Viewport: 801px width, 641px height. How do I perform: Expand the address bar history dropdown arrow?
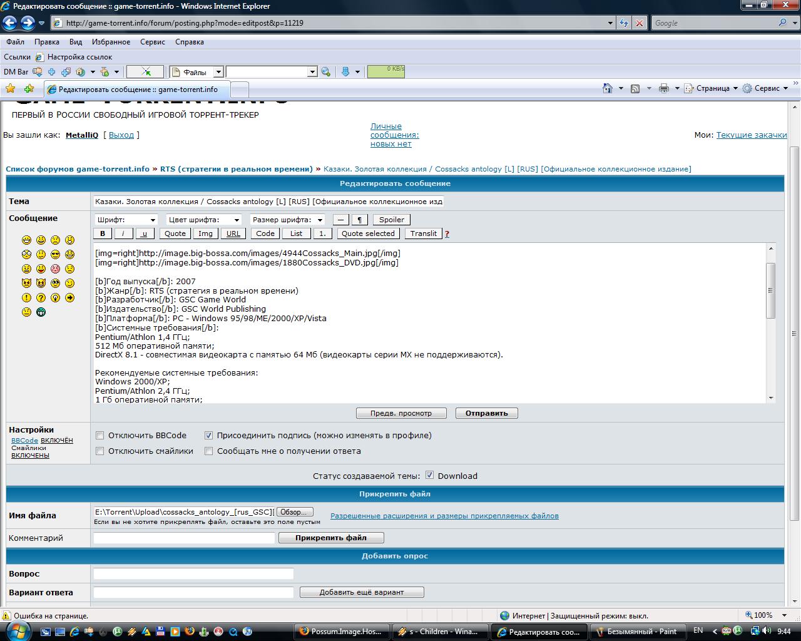tap(611, 23)
